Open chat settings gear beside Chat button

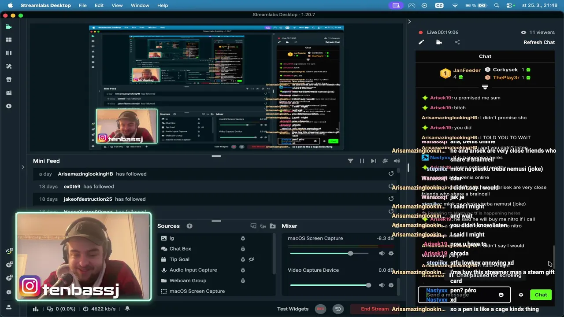click(x=521, y=295)
